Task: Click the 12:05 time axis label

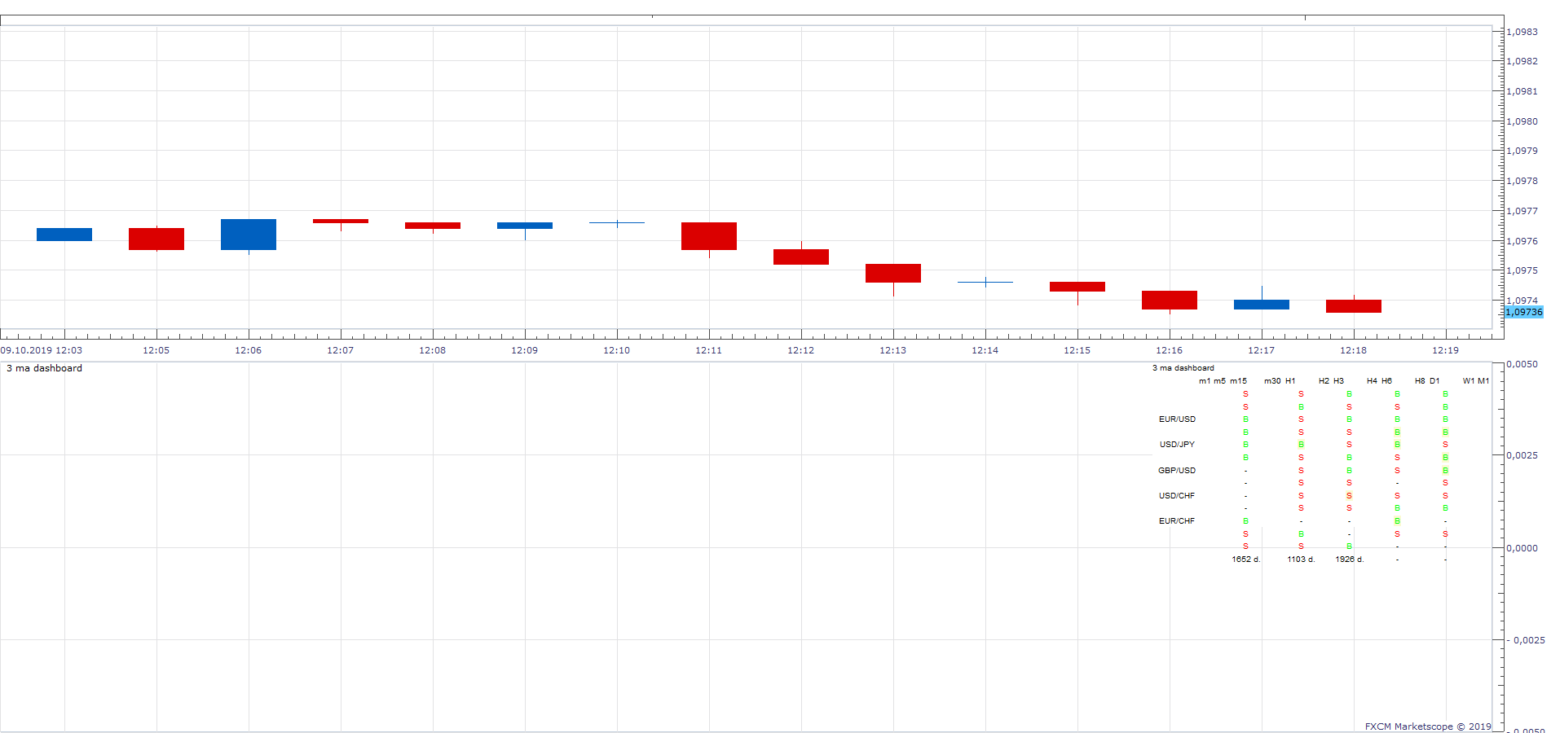Action: (x=156, y=350)
